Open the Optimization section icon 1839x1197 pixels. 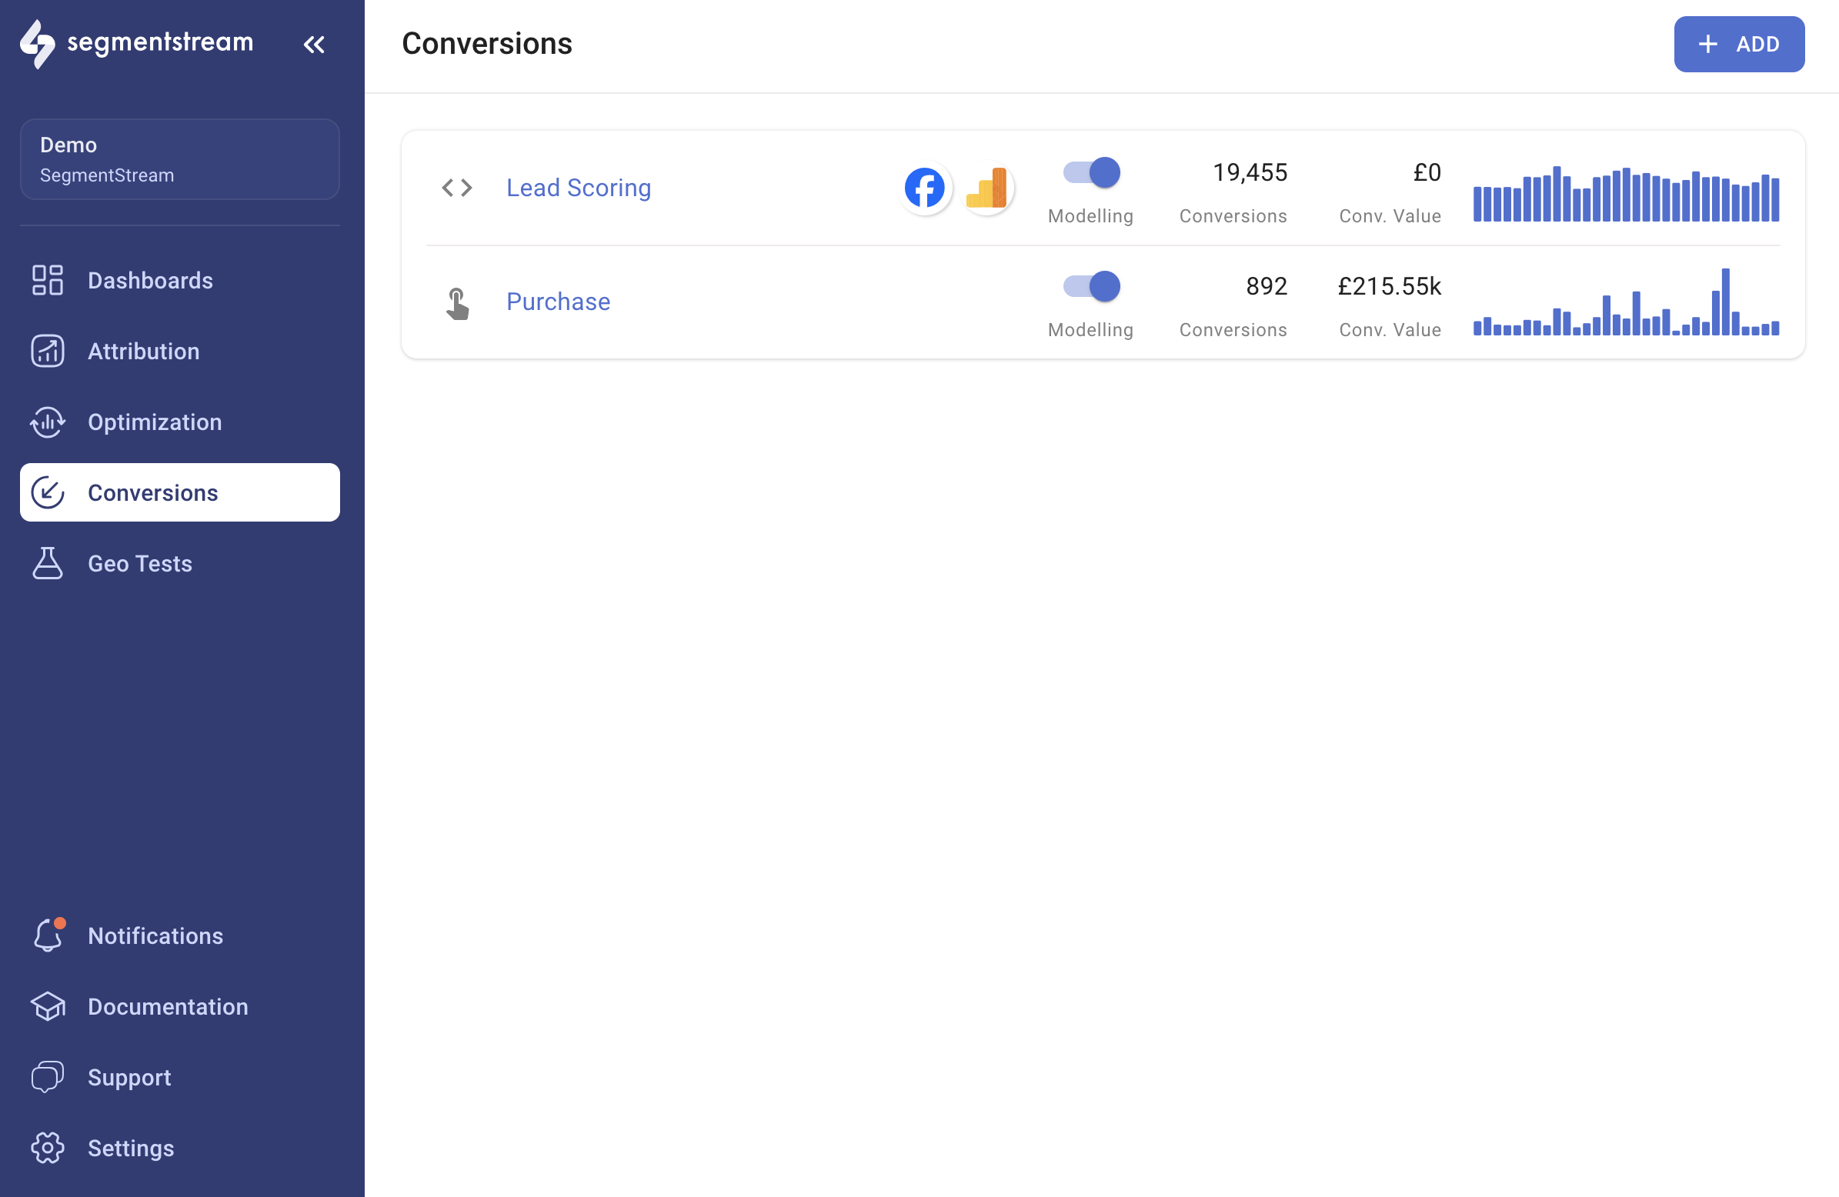[x=47, y=422]
